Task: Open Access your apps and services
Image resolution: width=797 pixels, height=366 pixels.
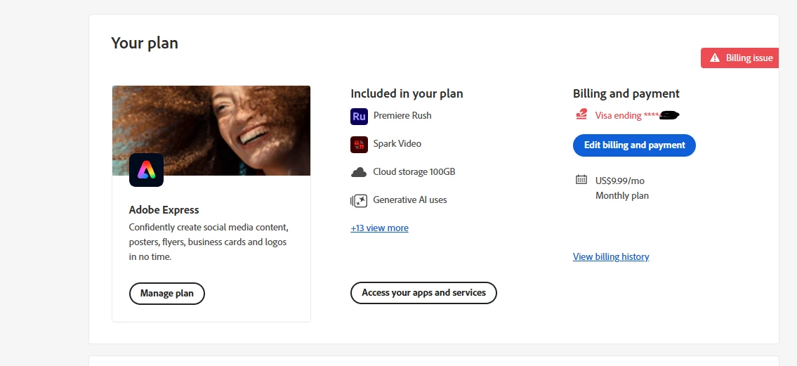Action: (423, 293)
